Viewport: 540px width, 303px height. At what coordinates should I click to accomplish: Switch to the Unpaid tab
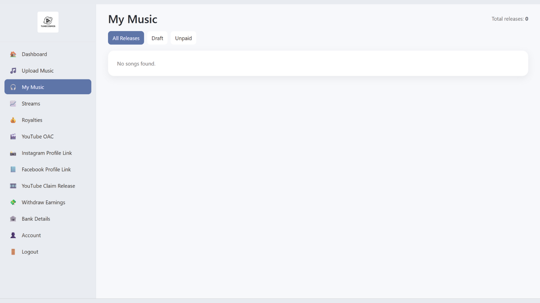(x=183, y=38)
